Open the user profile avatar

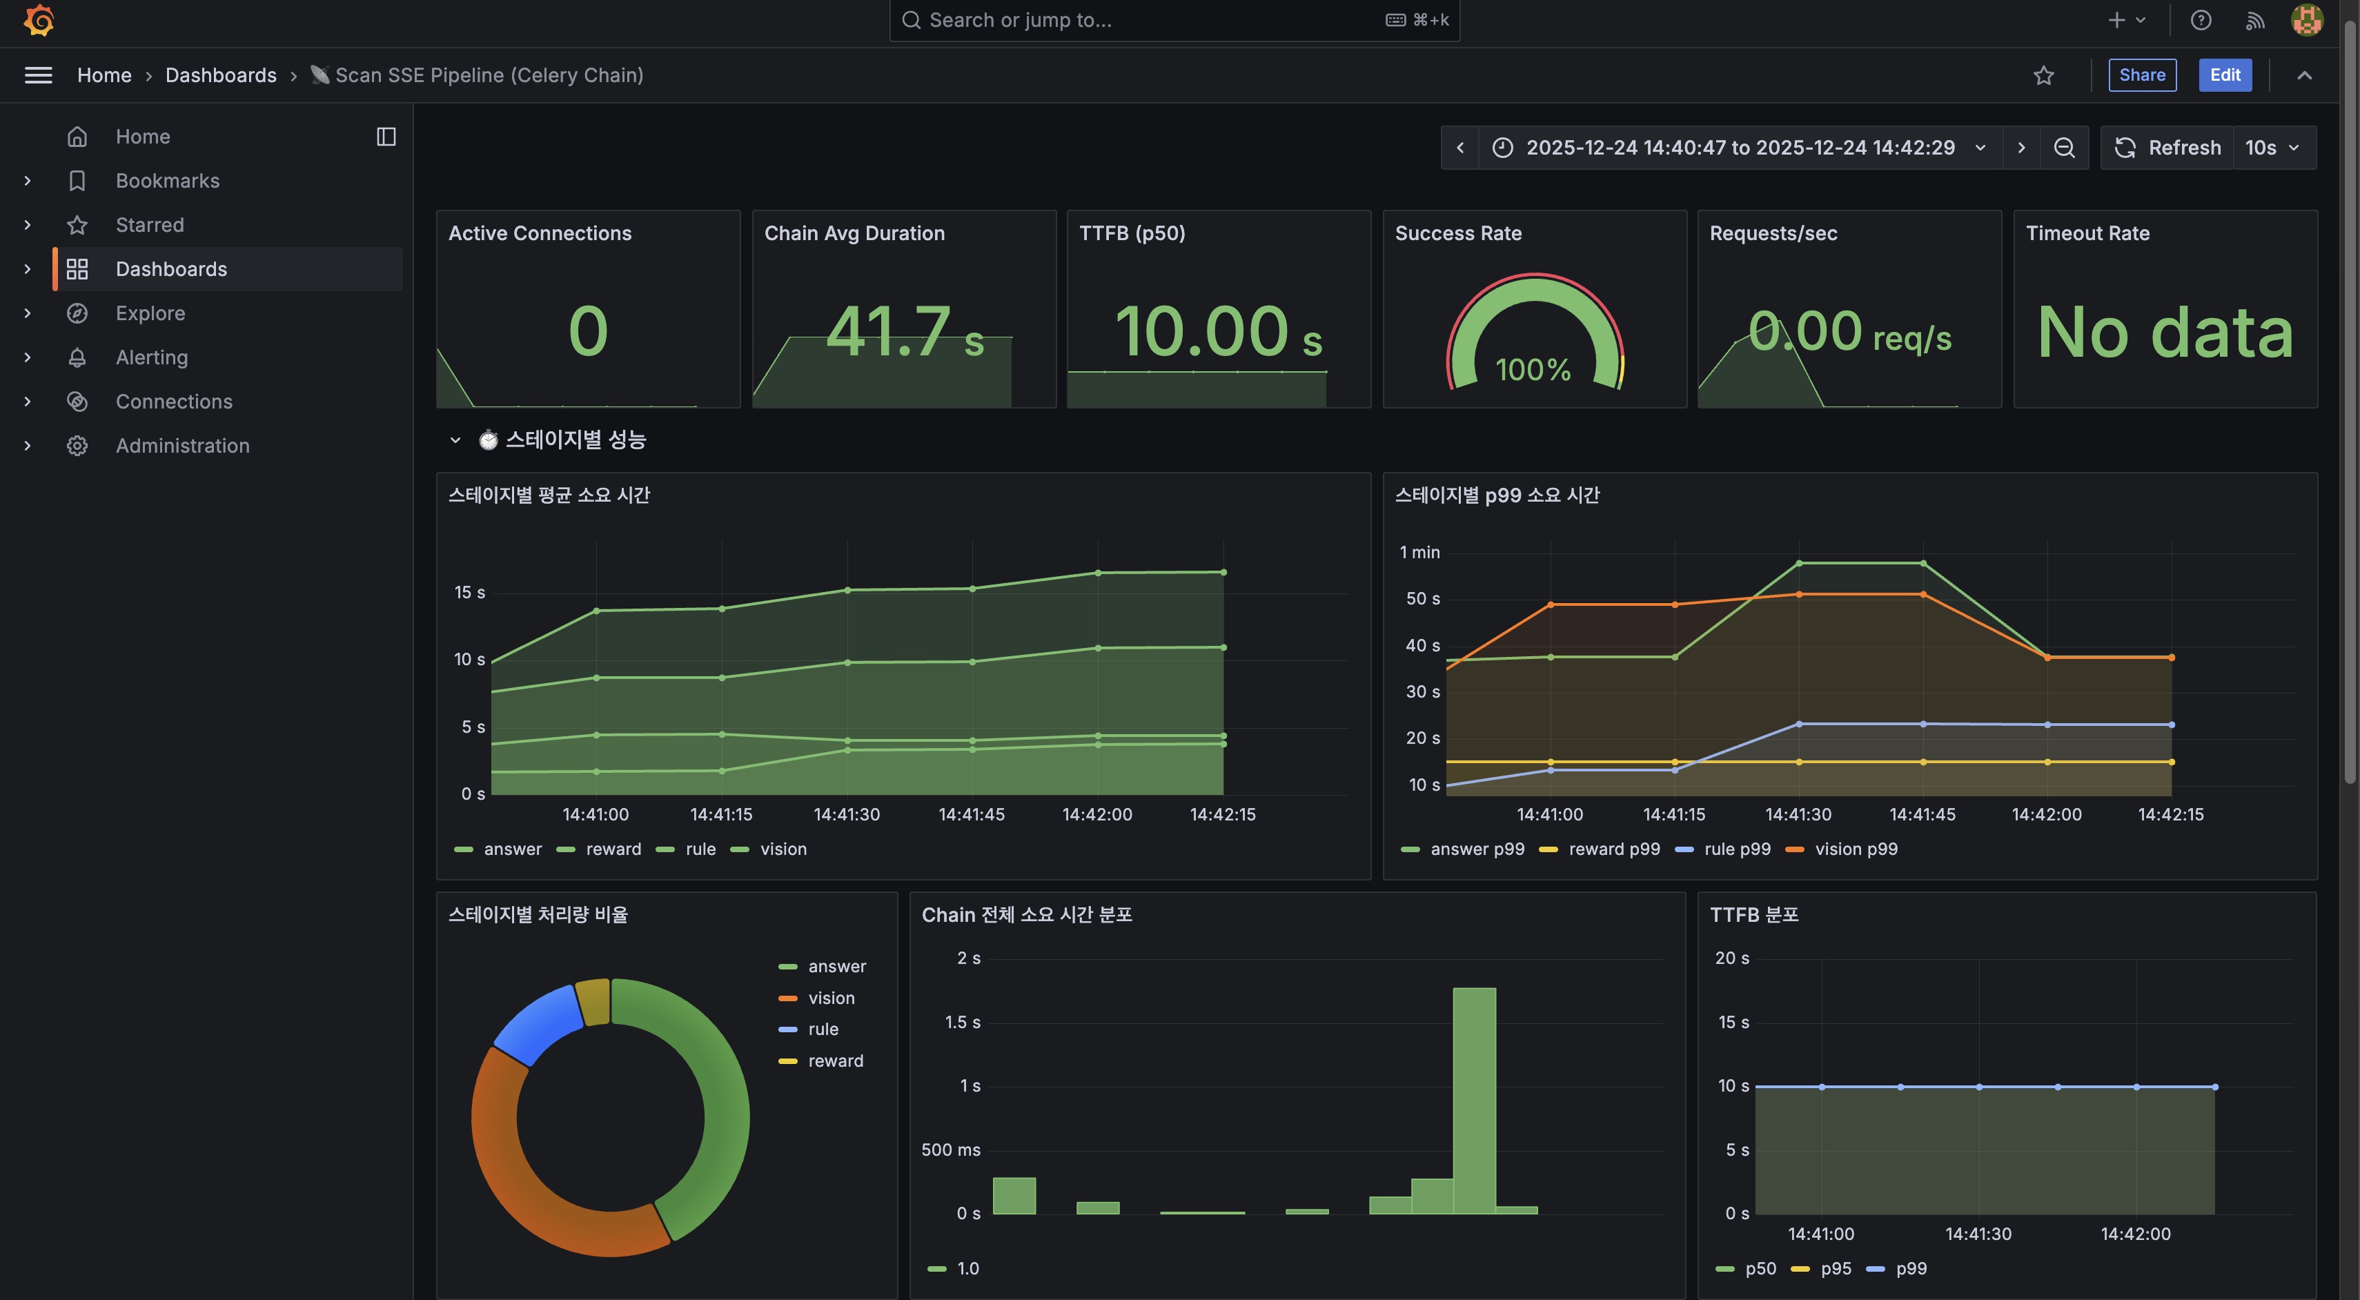coord(2306,20)
